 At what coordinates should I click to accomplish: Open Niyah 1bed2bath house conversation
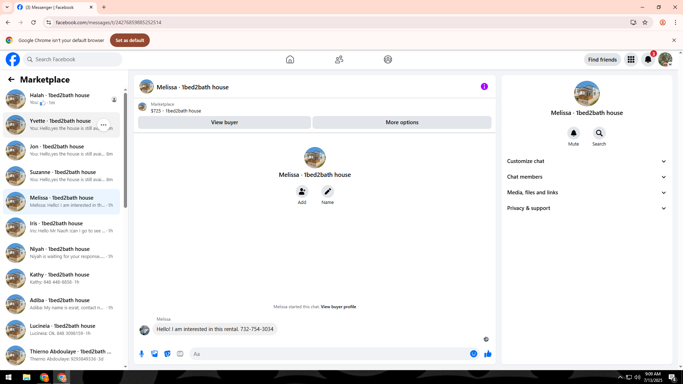click(61, 253)
